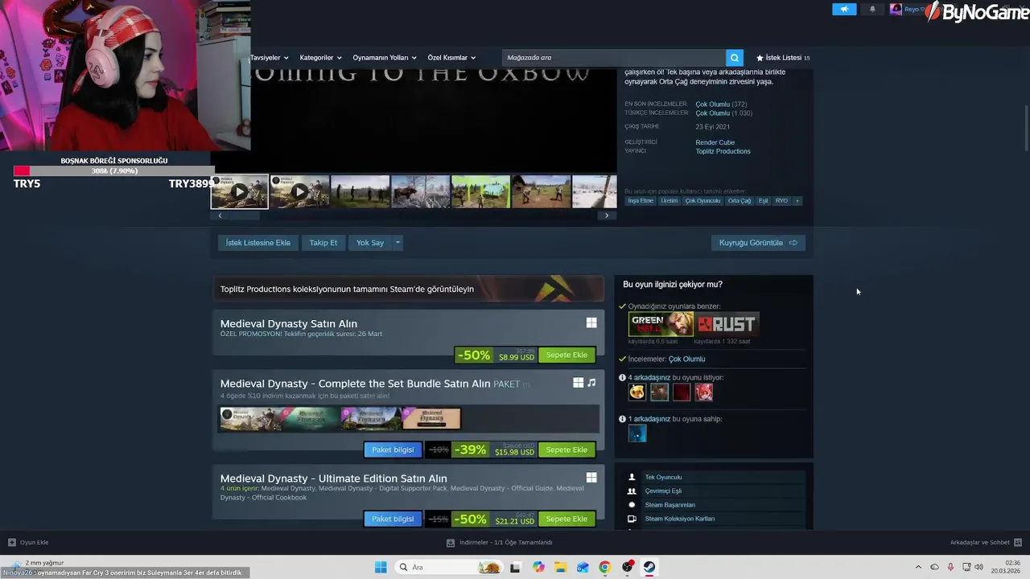
Task: Click the Üretim tag
Action: 669,201
